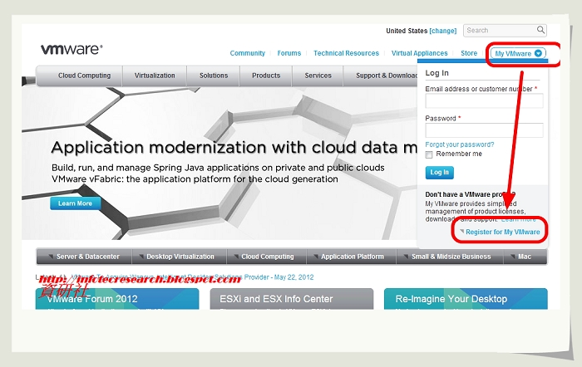Click the Log In button
Screen dimensions: 582x367
coord(440,173)
